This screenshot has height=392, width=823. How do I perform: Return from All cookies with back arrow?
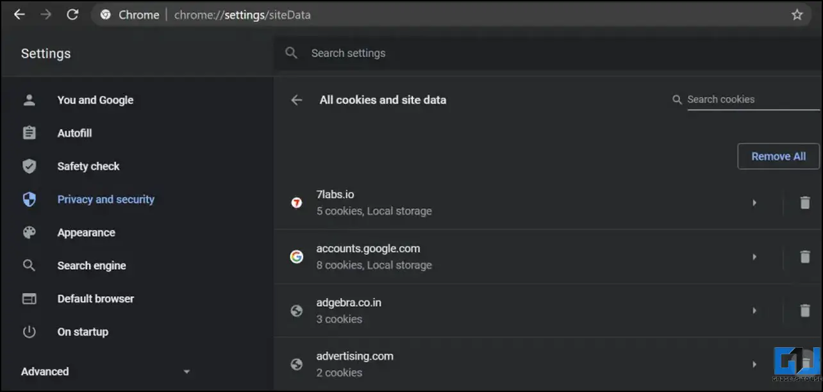296,100
